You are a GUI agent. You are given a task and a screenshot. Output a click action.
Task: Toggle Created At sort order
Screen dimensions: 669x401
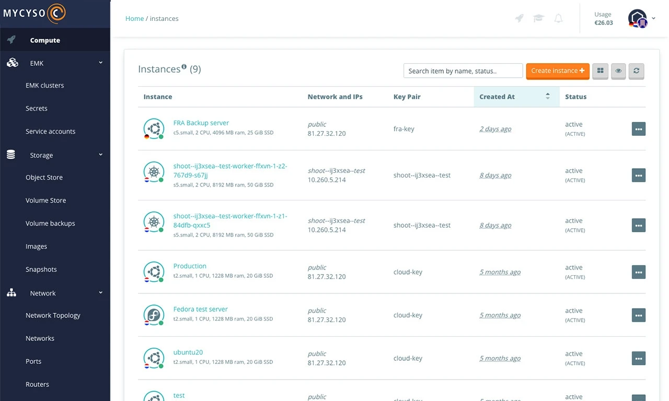pos(547,96)
